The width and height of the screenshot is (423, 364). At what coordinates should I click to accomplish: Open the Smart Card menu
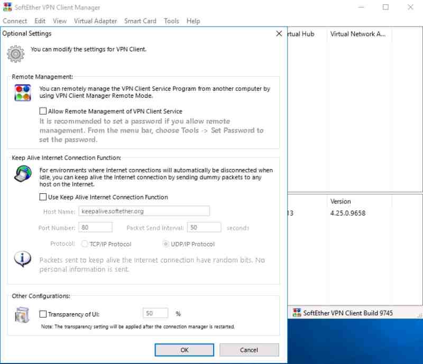coord(140,21)
